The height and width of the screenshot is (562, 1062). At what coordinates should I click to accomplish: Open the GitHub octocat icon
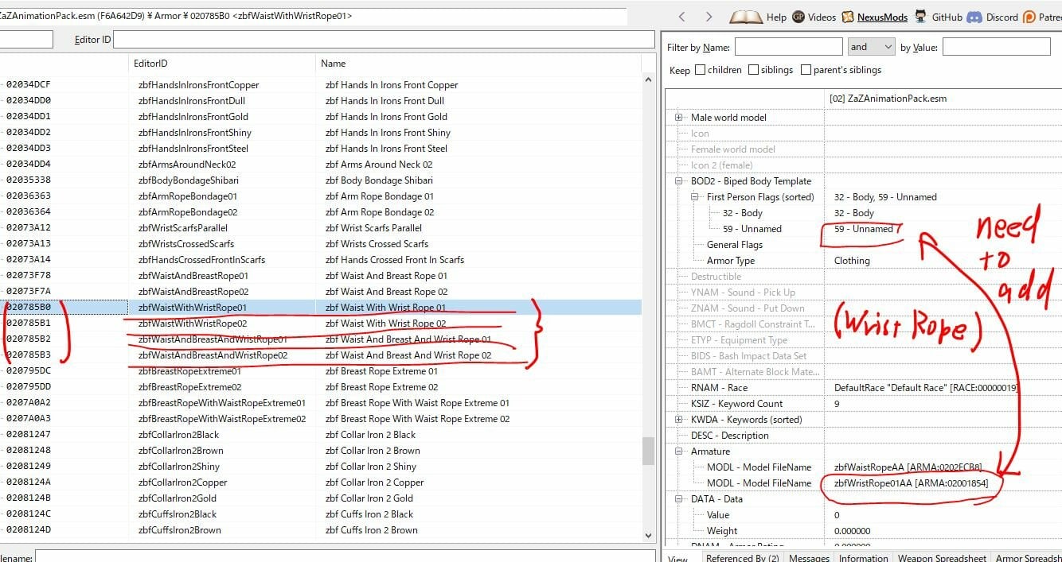920,17
